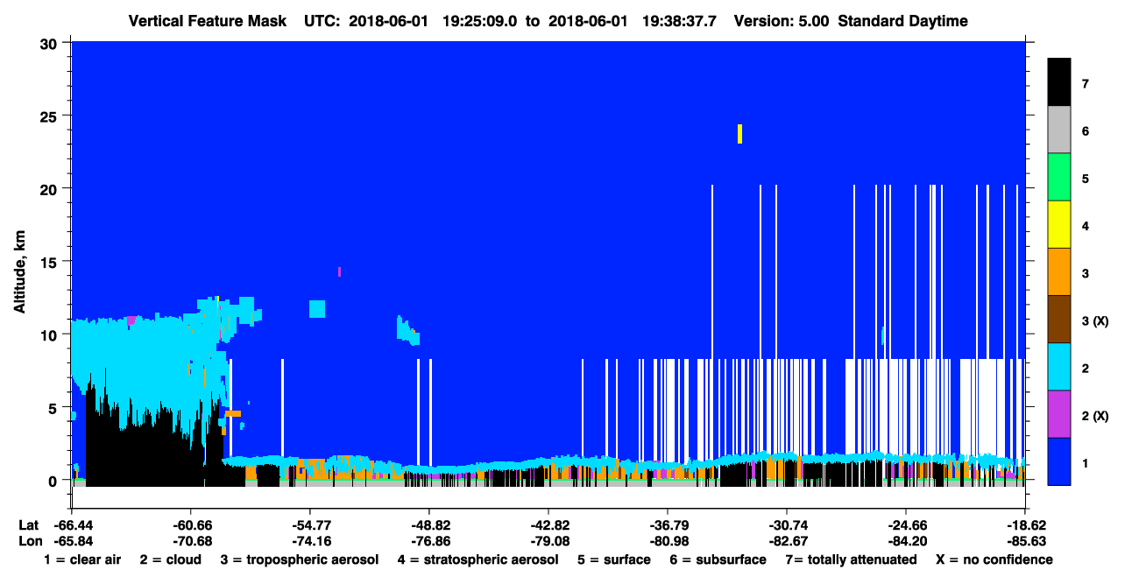1139x584 pixels.
Task: Click the isolated cyan cloud square near 12 km
Action: [x=317, y=309]
